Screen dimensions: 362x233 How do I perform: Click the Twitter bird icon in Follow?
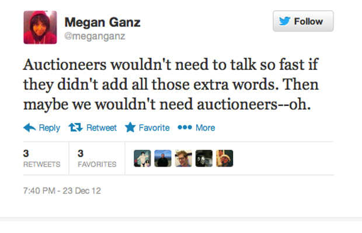coord(284,21)
